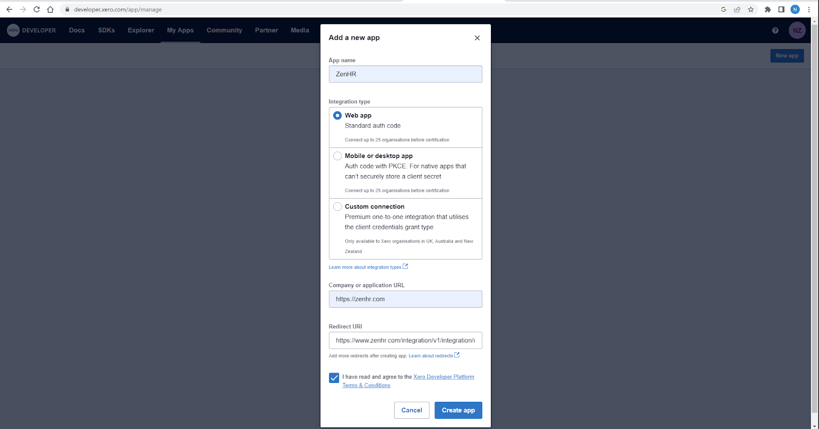
Task: Click the external link icon beside Learn about redirects
Action: pos(457,355)
